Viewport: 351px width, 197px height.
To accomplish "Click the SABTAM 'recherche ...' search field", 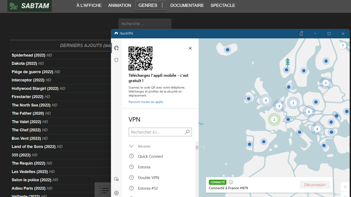I will 145,24.
